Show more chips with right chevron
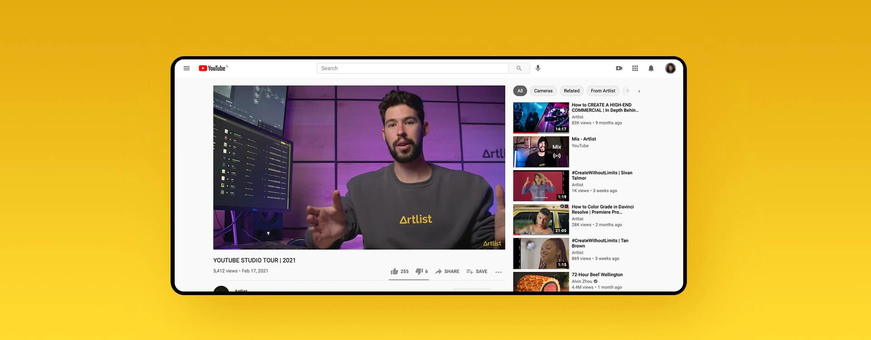 639,91
